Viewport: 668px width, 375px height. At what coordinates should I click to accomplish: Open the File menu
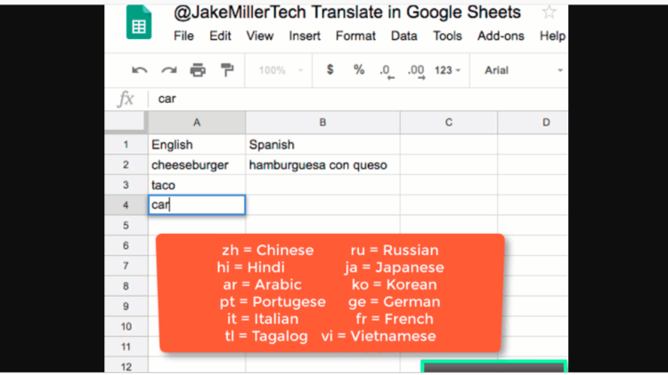click(183, 36)
